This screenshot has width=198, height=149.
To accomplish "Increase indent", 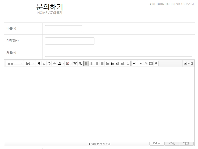I will pos(123,63).
